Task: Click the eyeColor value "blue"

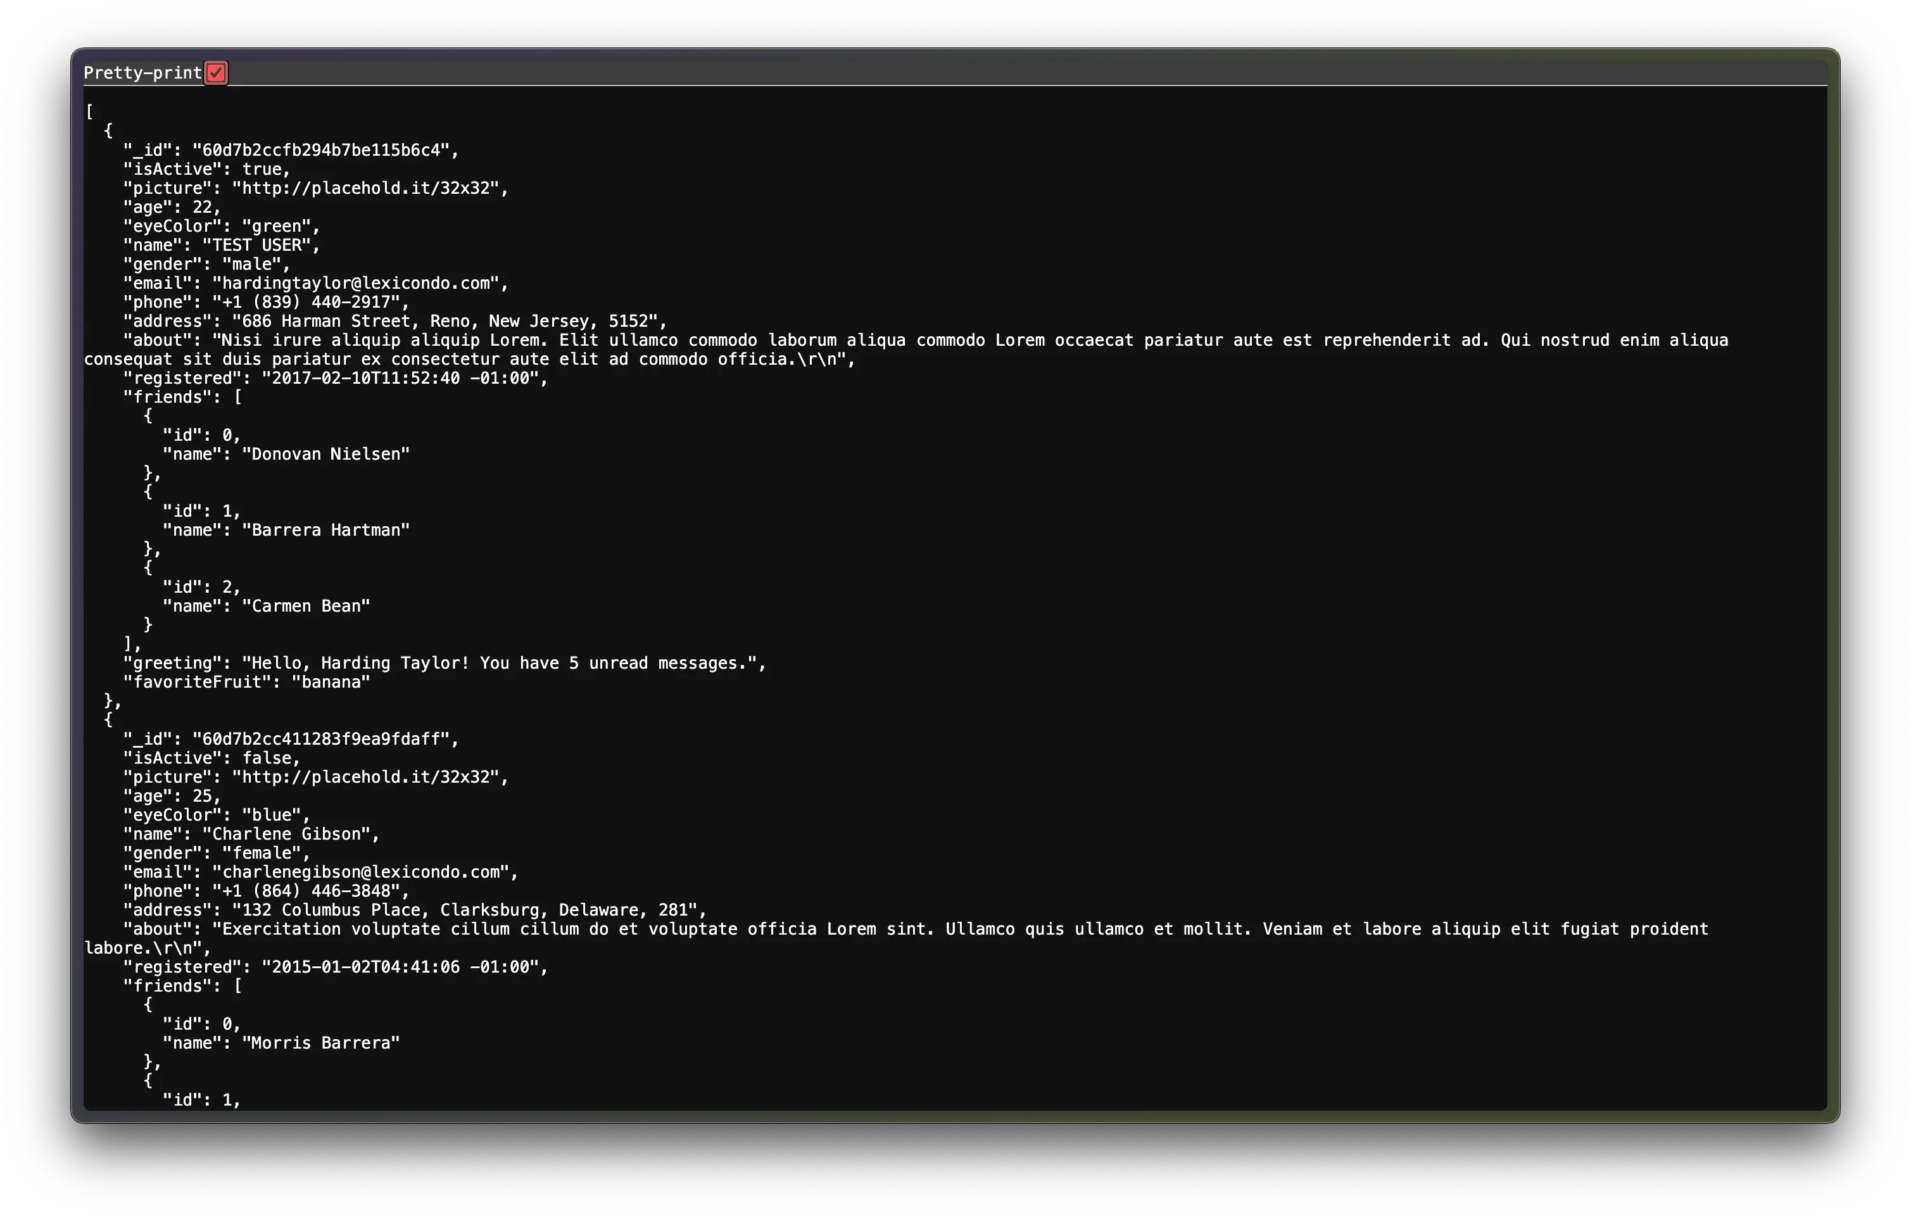Action: click(x=272, y=816)
